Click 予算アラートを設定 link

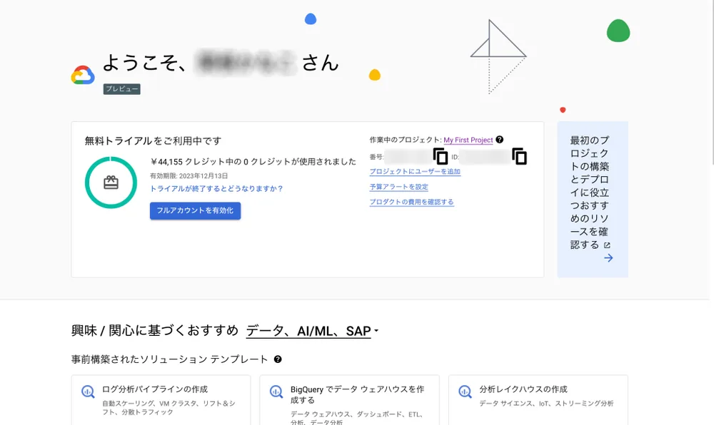pyautogui.click(x=399, y=187)
